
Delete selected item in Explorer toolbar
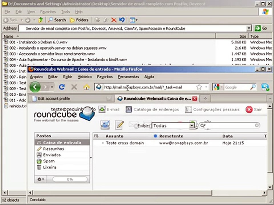pos(114,20)
